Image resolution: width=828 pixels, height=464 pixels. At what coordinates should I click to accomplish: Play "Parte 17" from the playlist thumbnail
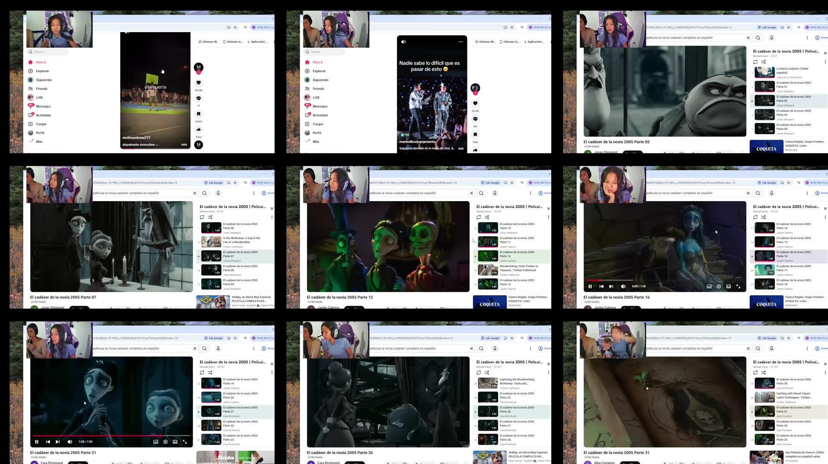764,270
